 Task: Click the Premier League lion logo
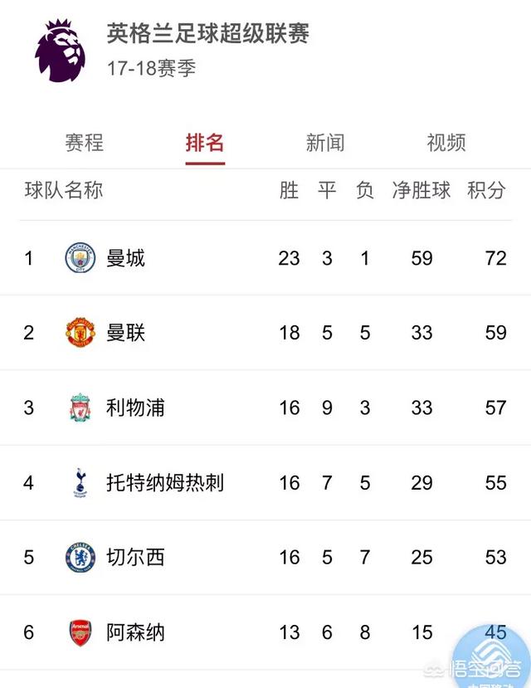pos(60,51)
